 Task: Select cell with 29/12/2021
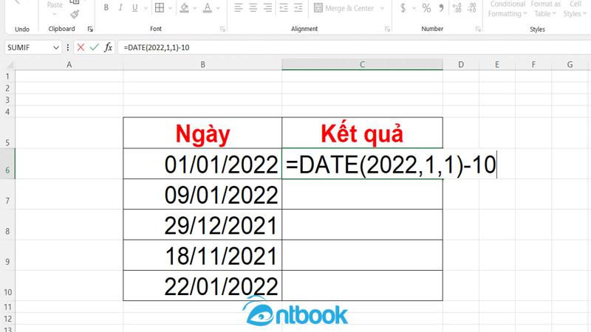(x=202, y=225)
